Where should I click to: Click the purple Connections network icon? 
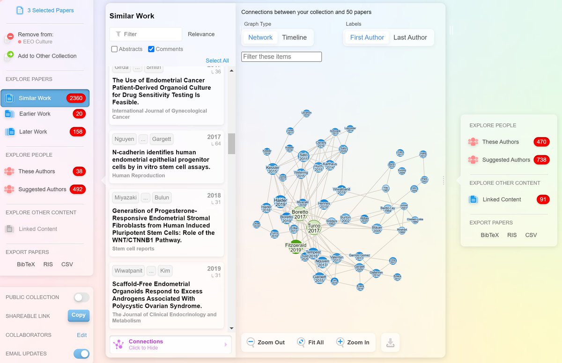118,344
